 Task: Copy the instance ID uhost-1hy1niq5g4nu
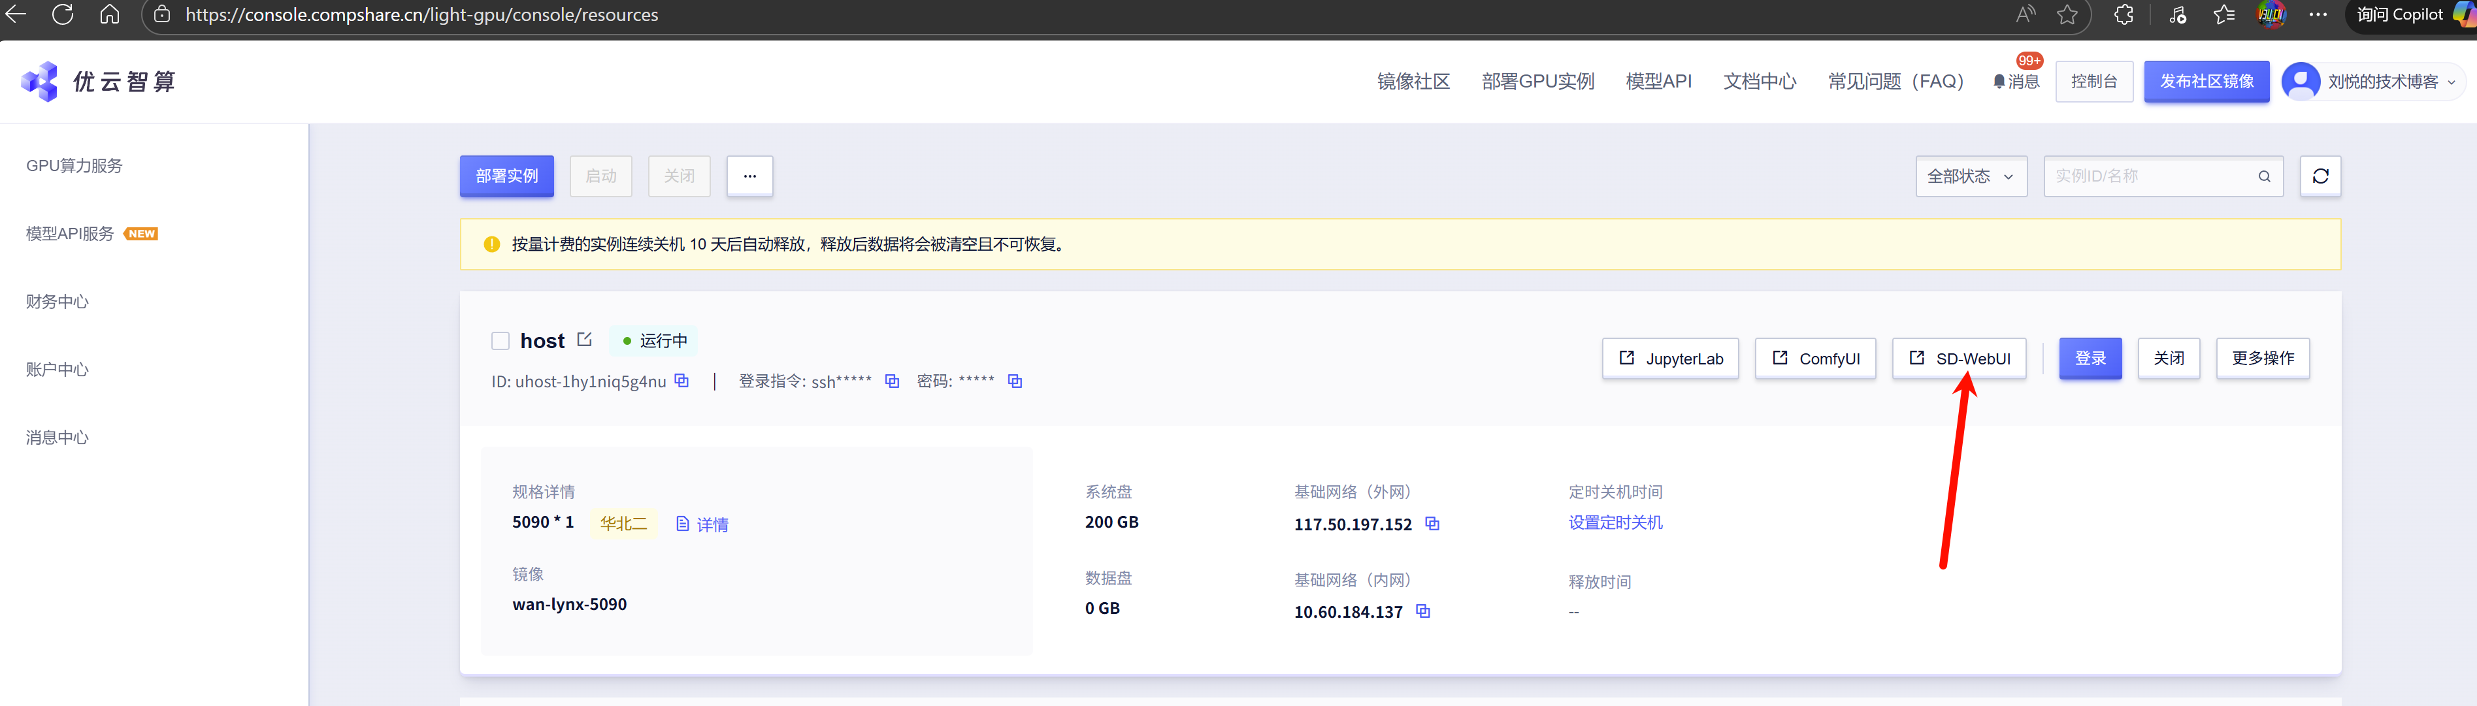pos(681,380)
